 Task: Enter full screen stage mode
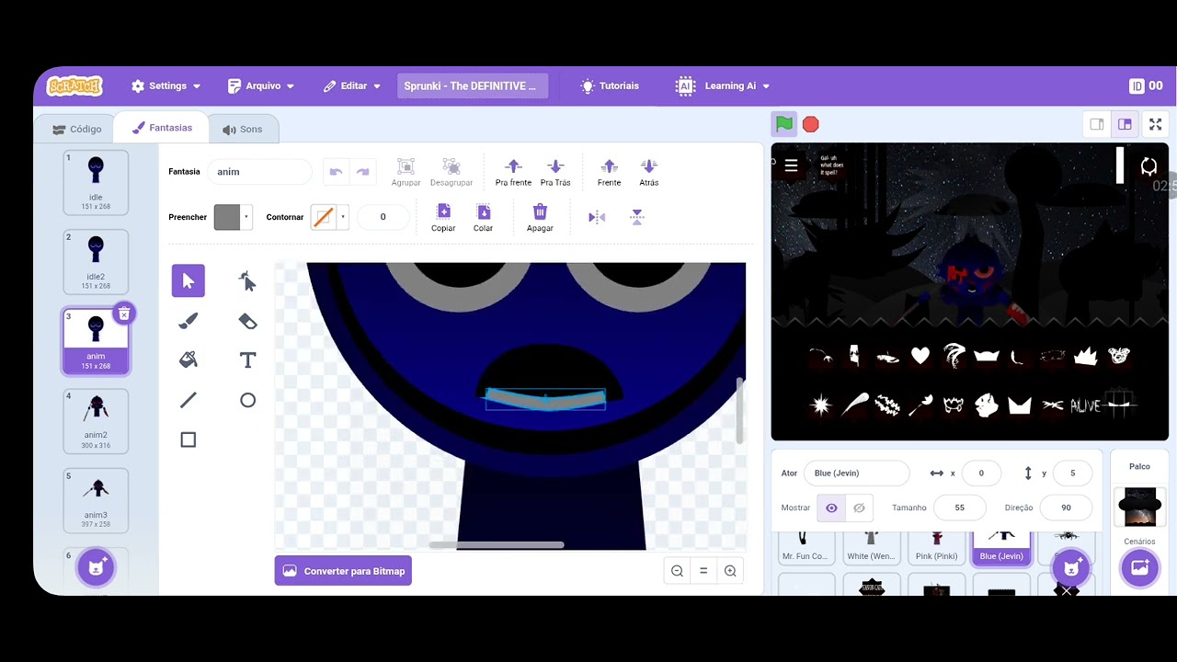[x=1156, y=124]
